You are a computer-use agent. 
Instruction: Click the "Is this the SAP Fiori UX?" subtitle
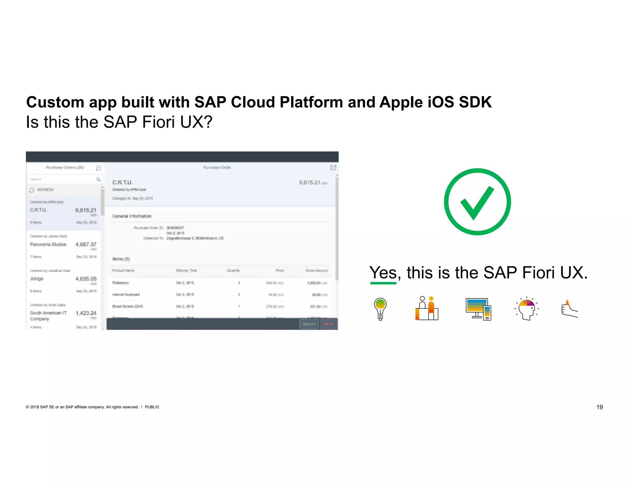coord(119,122)
